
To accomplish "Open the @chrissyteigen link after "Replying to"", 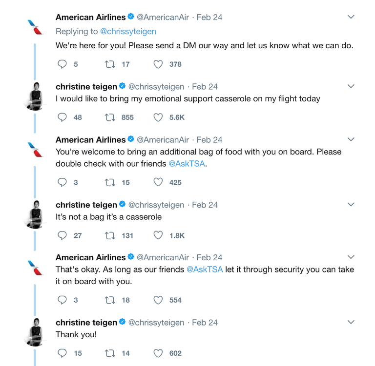I will pos(128,32).
